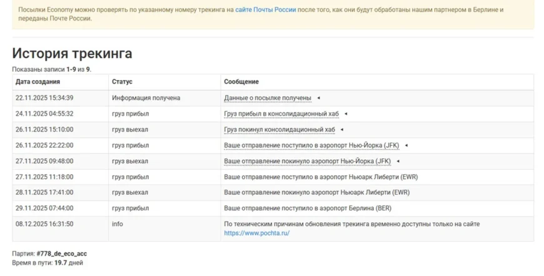Click the 'Информация получена' status cell
This screenshot has width=544, height=276.
146,98
